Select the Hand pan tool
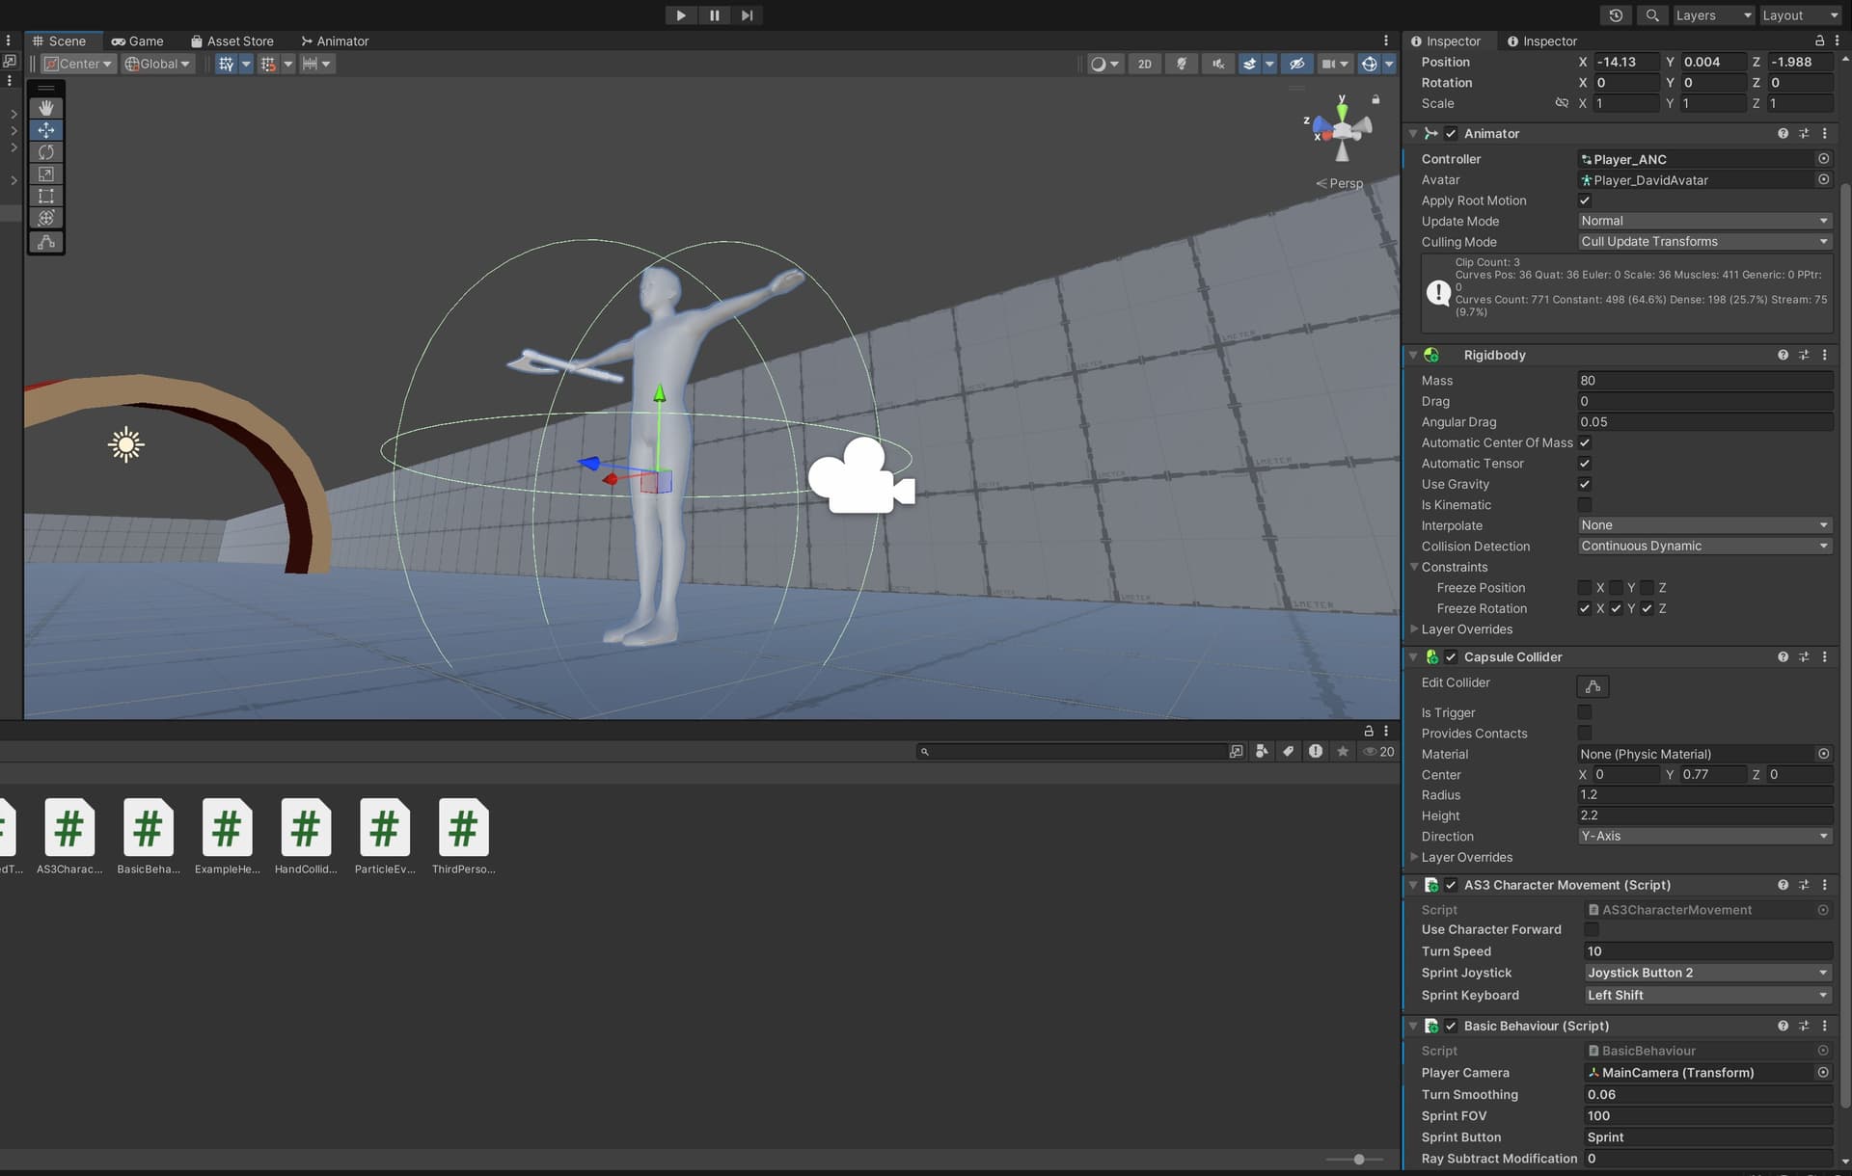Image resolution: width=1852 pixels, height=1176 pixels. tap(45, 106)
